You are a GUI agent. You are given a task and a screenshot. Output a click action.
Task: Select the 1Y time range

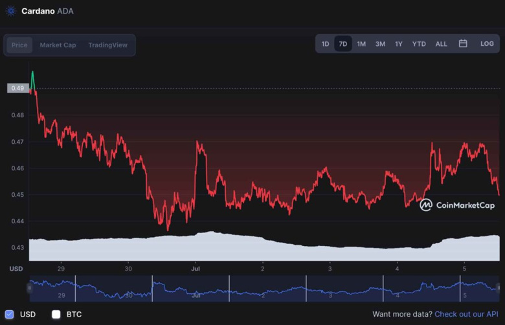pos(399,44)
